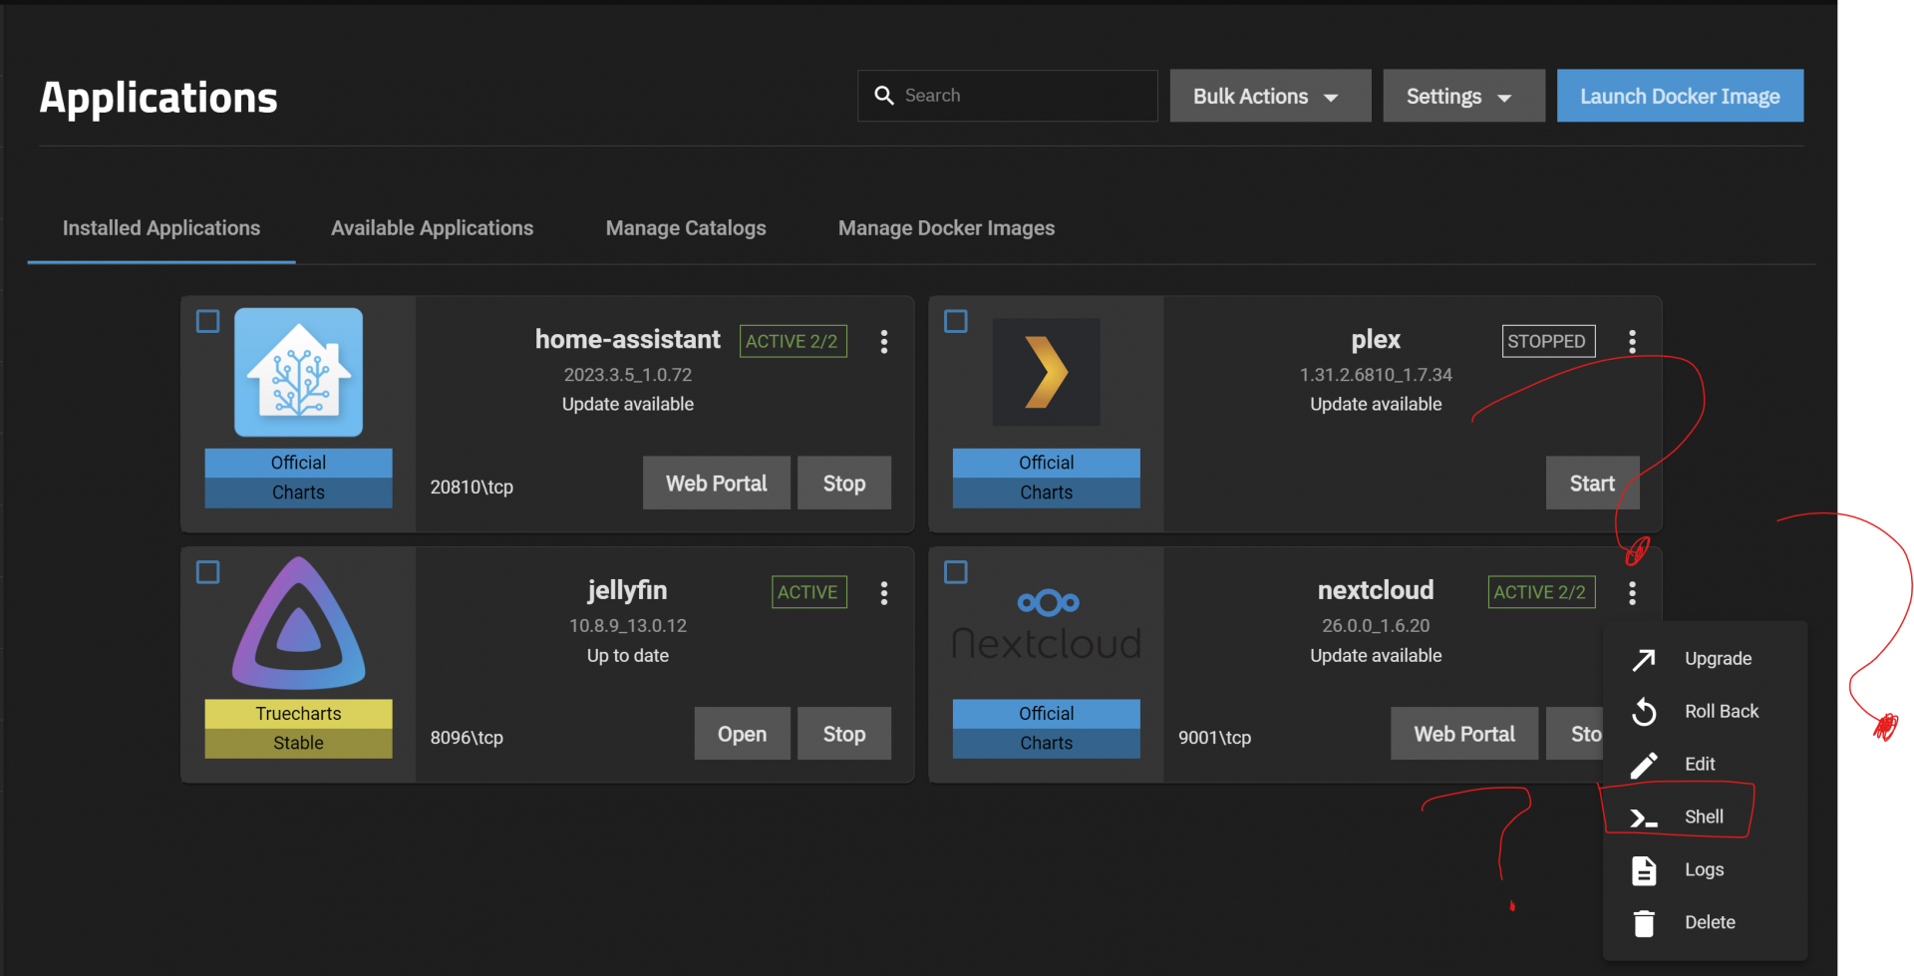Click the search magnifier icon
This screenshot has height=976, width=1914.
884,96
